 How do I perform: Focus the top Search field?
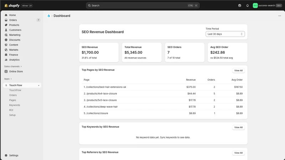[143, 5]
